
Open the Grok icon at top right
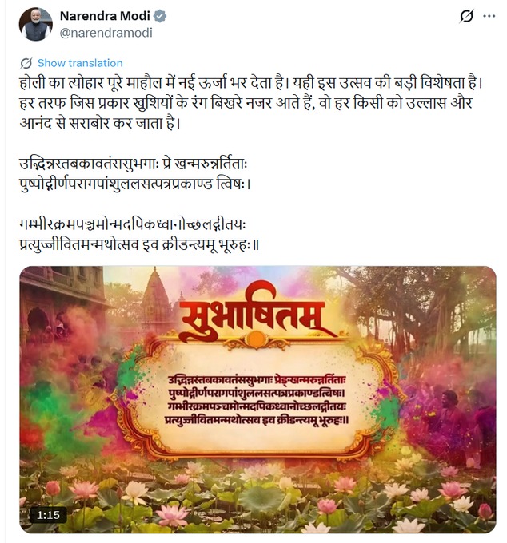click(x=466, y=16)
